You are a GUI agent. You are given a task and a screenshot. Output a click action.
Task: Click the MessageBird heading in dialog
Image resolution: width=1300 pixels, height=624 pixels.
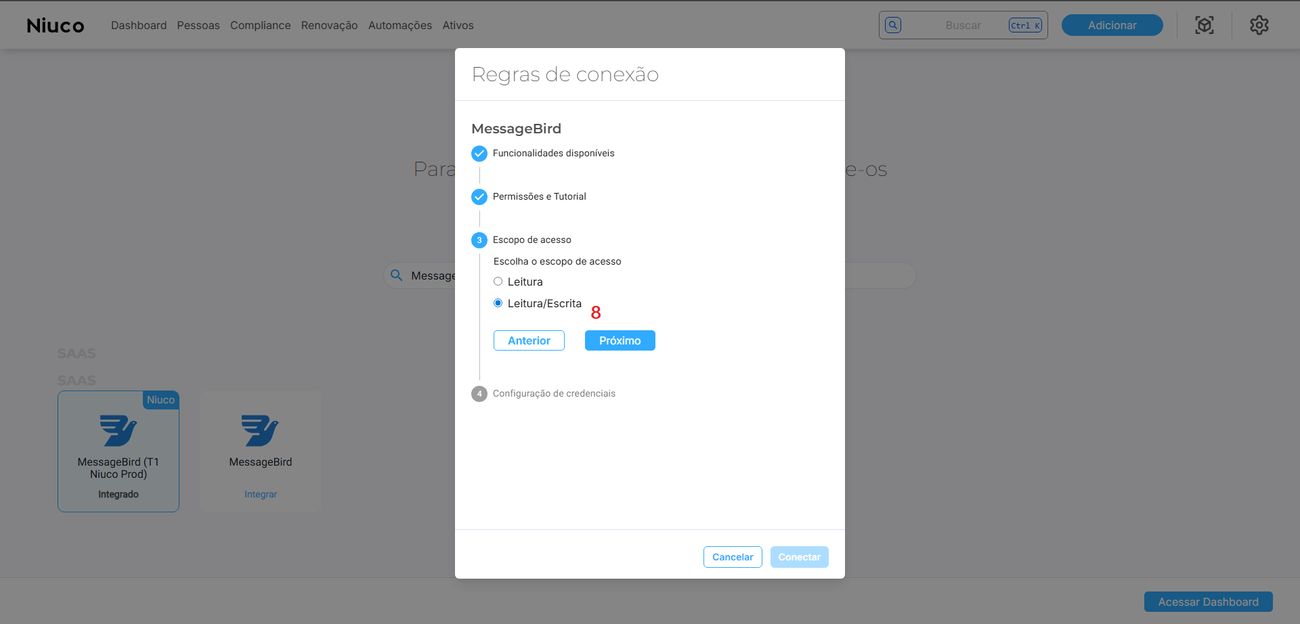(x=517, y=129)
